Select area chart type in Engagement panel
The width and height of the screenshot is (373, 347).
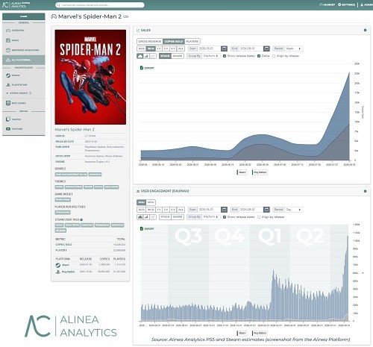pos(140,217)
